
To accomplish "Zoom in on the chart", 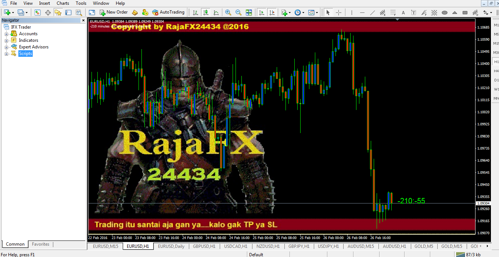I will (x=228, y=12).
